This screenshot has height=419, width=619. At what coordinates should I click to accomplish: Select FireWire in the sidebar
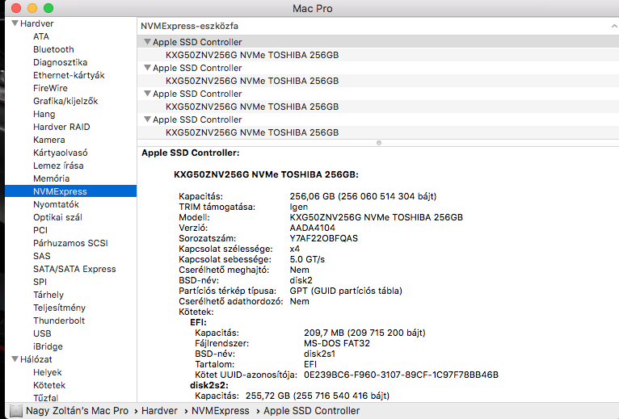coord(51,88)
